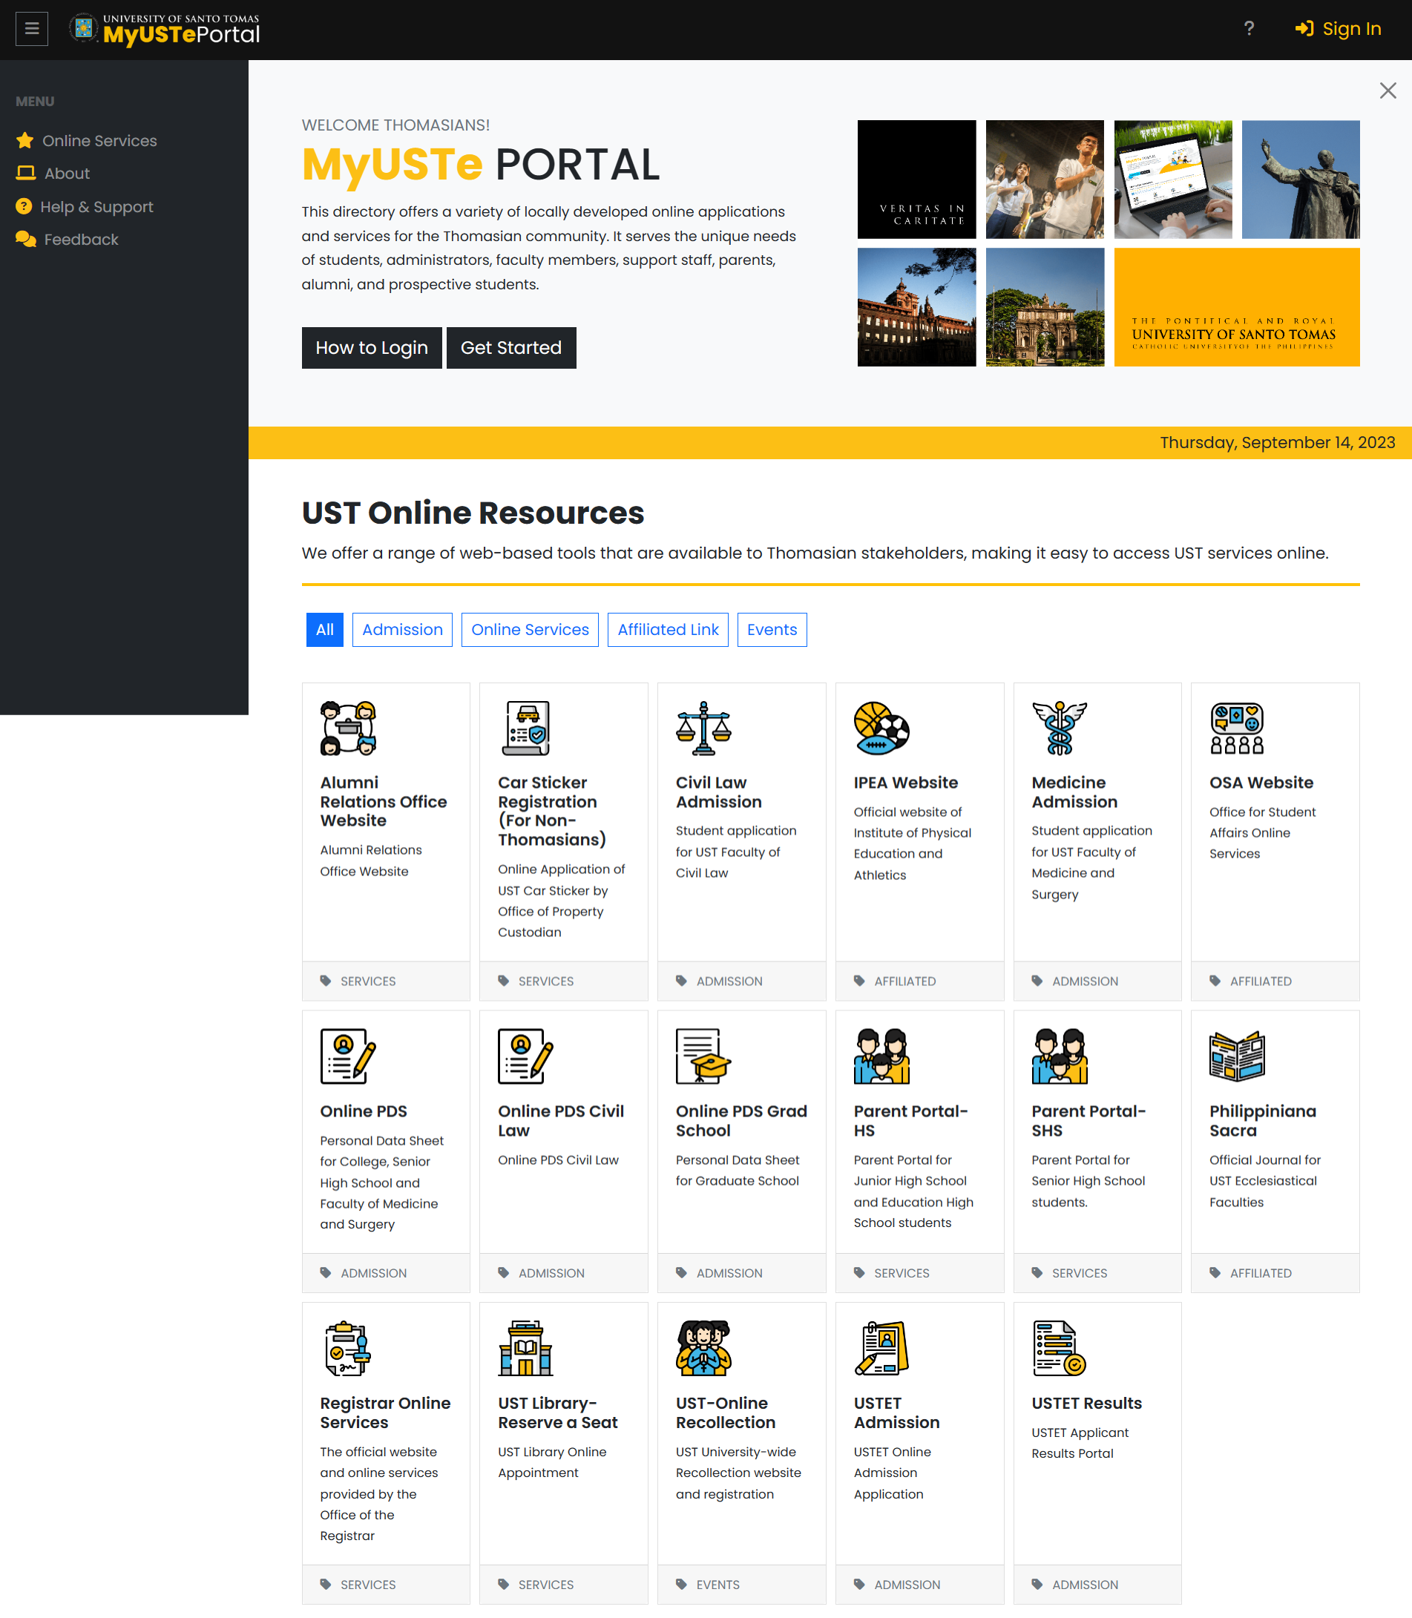Open the Medicine Admission title link
The height and width of the screenshot is (1618, 1412).
click(1074, 792)
